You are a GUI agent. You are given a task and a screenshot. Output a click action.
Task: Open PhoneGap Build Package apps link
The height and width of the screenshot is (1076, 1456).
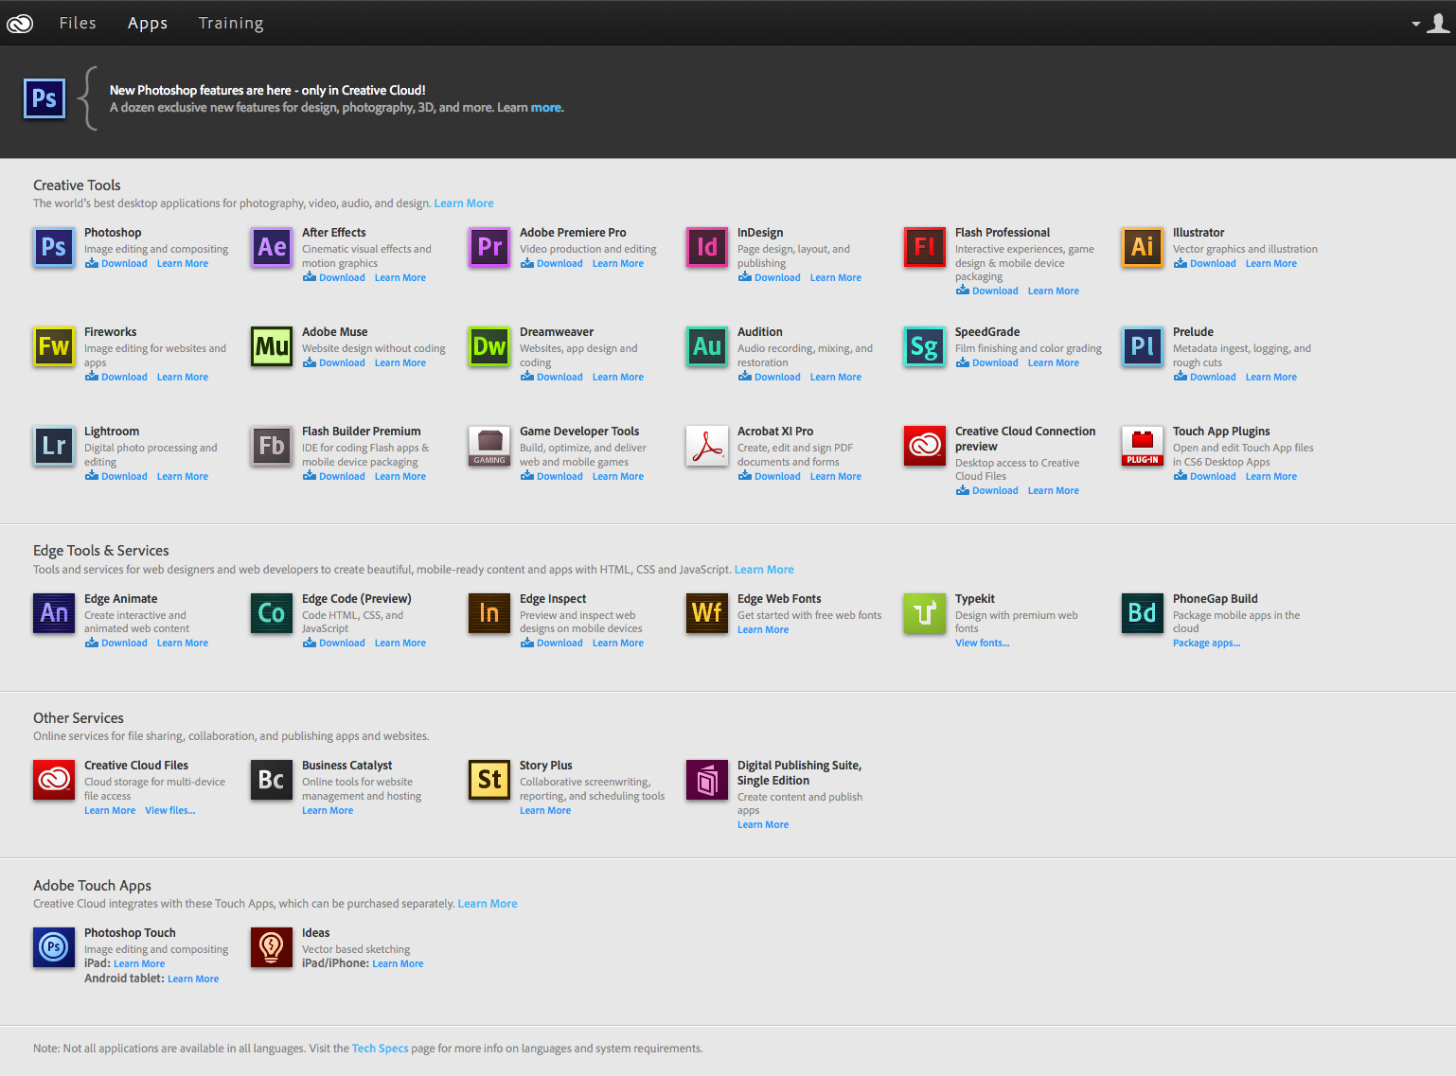pyautogui.click(x=1206, y=644)
